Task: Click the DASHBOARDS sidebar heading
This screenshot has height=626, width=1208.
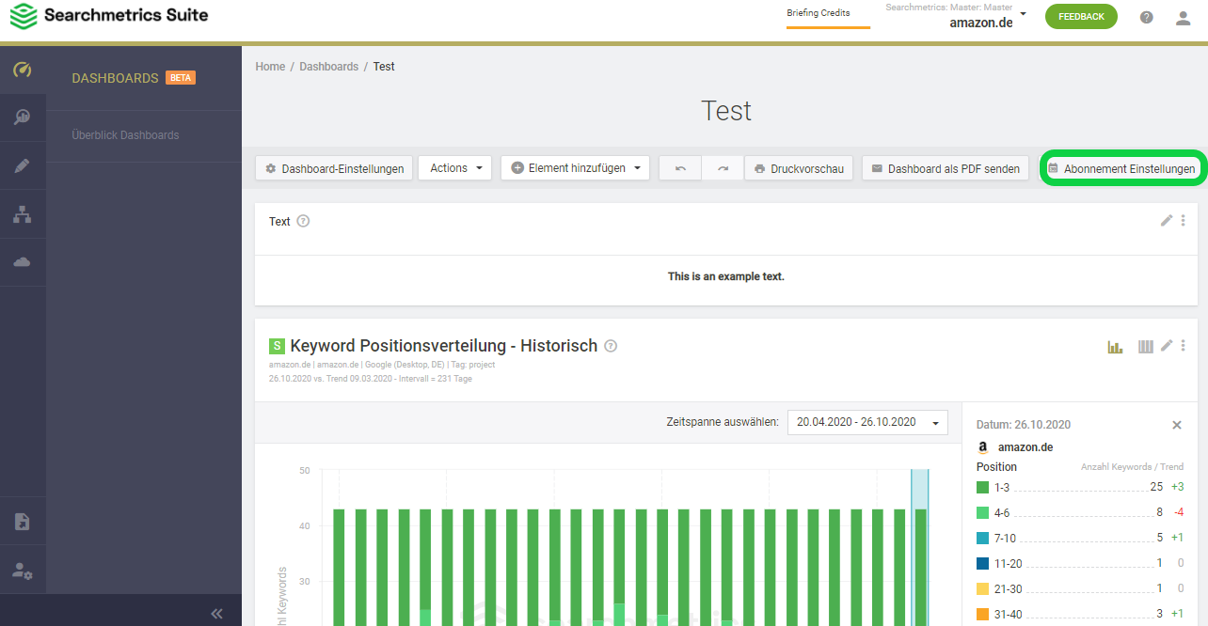Action: click(x=115, y=78)
